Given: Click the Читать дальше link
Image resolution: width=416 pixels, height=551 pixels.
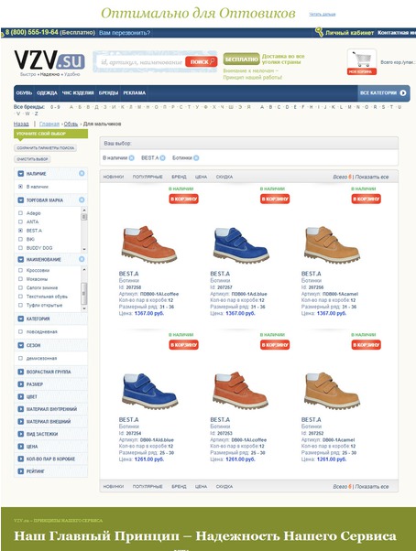Looking at the screenshot, I should [323, 14].
